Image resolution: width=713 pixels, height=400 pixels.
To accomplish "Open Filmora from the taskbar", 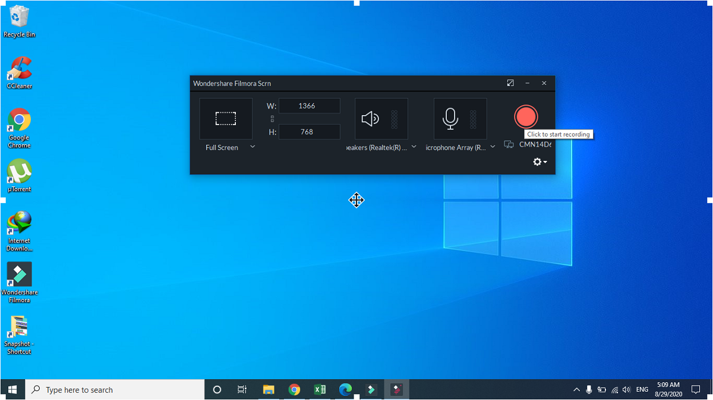I will [371, 389].
